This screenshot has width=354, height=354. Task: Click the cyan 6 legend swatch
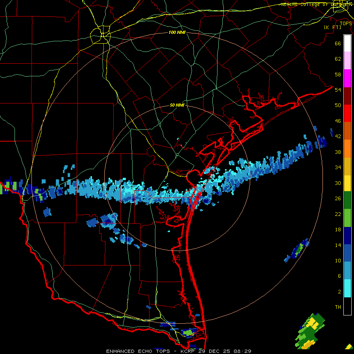point(347,288)
